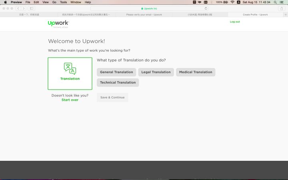The image size is (288, 180).
Task: Click the Upwork menu bar icon
Action: [x=200, y=2]
